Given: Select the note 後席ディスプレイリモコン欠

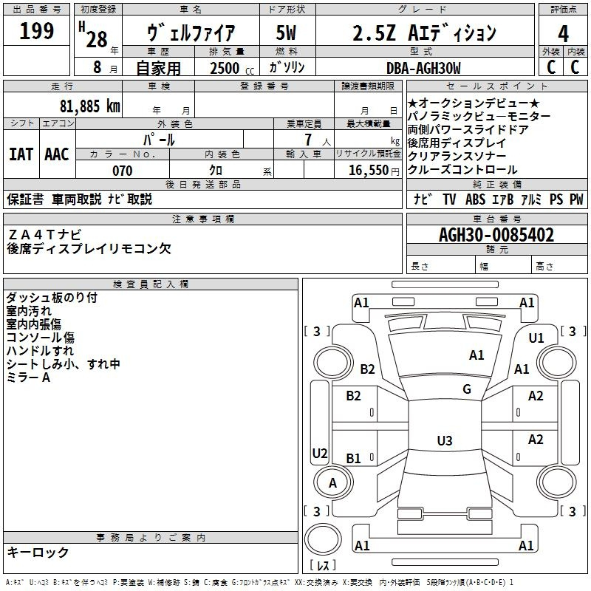Looking at the screenshot, I should [x=89, y=248].
